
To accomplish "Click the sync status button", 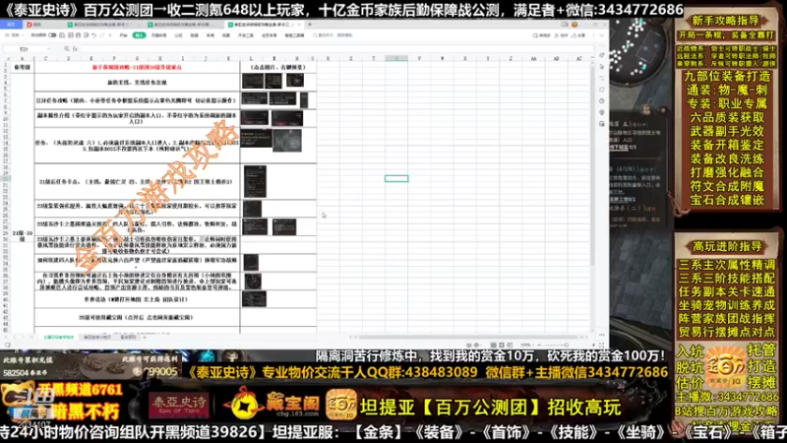I will tap(542, 35).
